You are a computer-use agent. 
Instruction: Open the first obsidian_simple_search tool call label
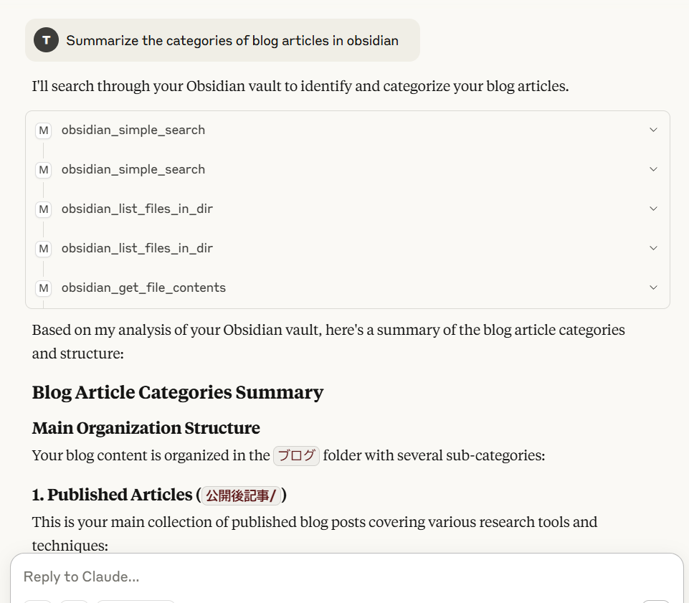133,130
